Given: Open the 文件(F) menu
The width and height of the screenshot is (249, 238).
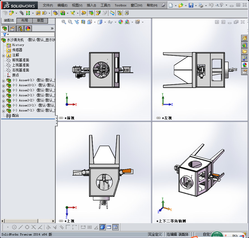Looking at the screenshot, I should click(x=48, y=5).
